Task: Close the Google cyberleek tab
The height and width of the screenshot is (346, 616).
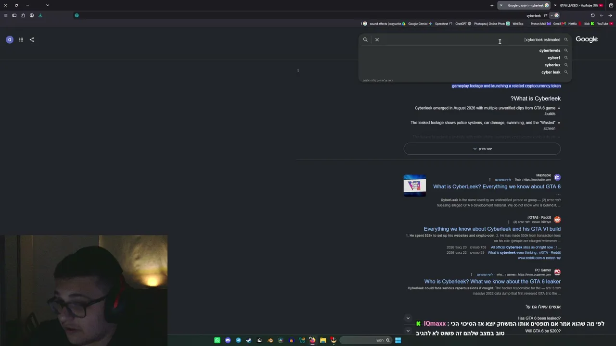Action: click(x=501, y=5)
